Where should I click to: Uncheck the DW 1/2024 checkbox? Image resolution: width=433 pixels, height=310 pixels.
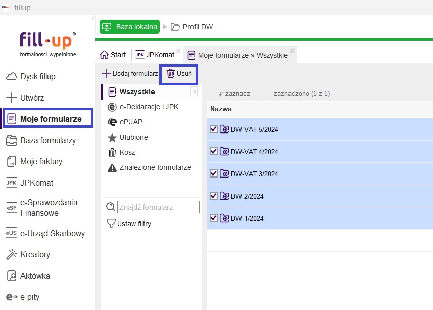[x=213, y=218]
